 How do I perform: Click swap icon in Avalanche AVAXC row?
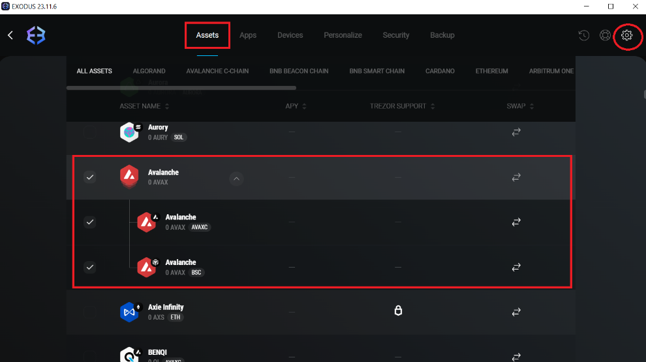516,222
